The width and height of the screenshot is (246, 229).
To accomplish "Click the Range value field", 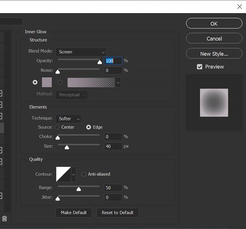I will 113,188.
